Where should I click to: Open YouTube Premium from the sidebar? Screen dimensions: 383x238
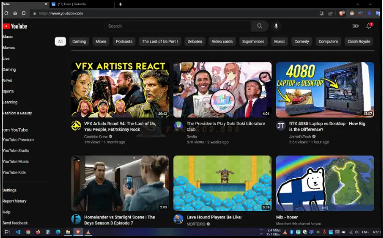coord(18,140)
